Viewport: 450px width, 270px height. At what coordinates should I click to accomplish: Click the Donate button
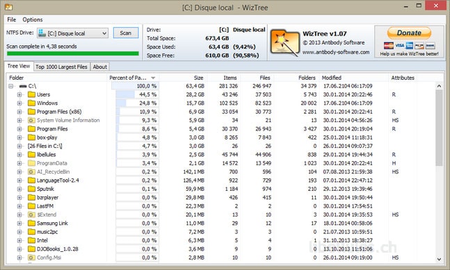click(409, 33)
